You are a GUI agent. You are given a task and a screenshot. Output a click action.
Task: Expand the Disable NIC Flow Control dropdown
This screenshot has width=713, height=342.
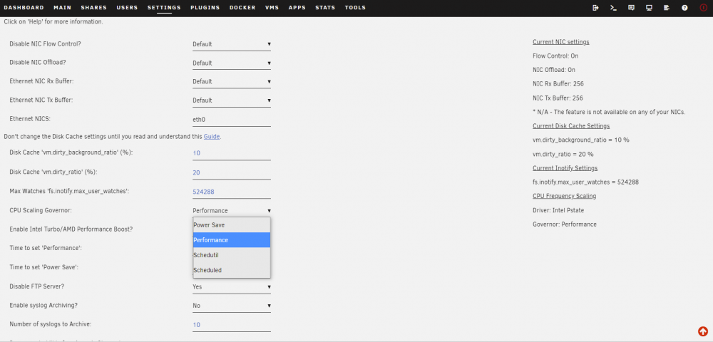[232, 44]
